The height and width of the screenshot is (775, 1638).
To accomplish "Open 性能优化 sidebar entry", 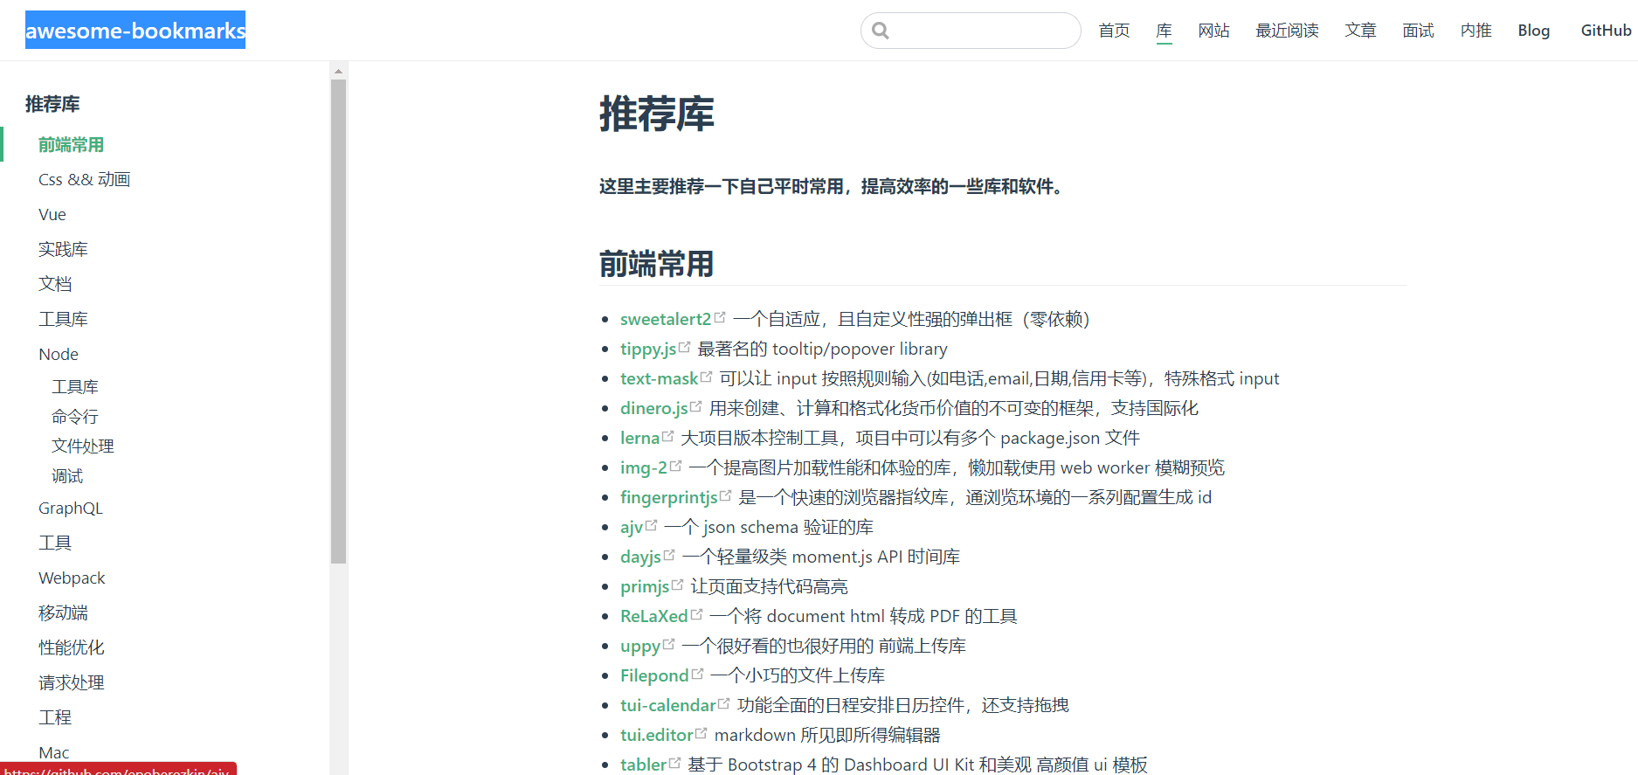I will [x=72, y=647].
